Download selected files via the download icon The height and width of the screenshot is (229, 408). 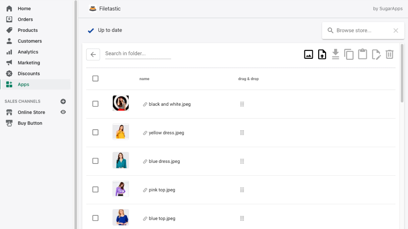click(335, 54)
